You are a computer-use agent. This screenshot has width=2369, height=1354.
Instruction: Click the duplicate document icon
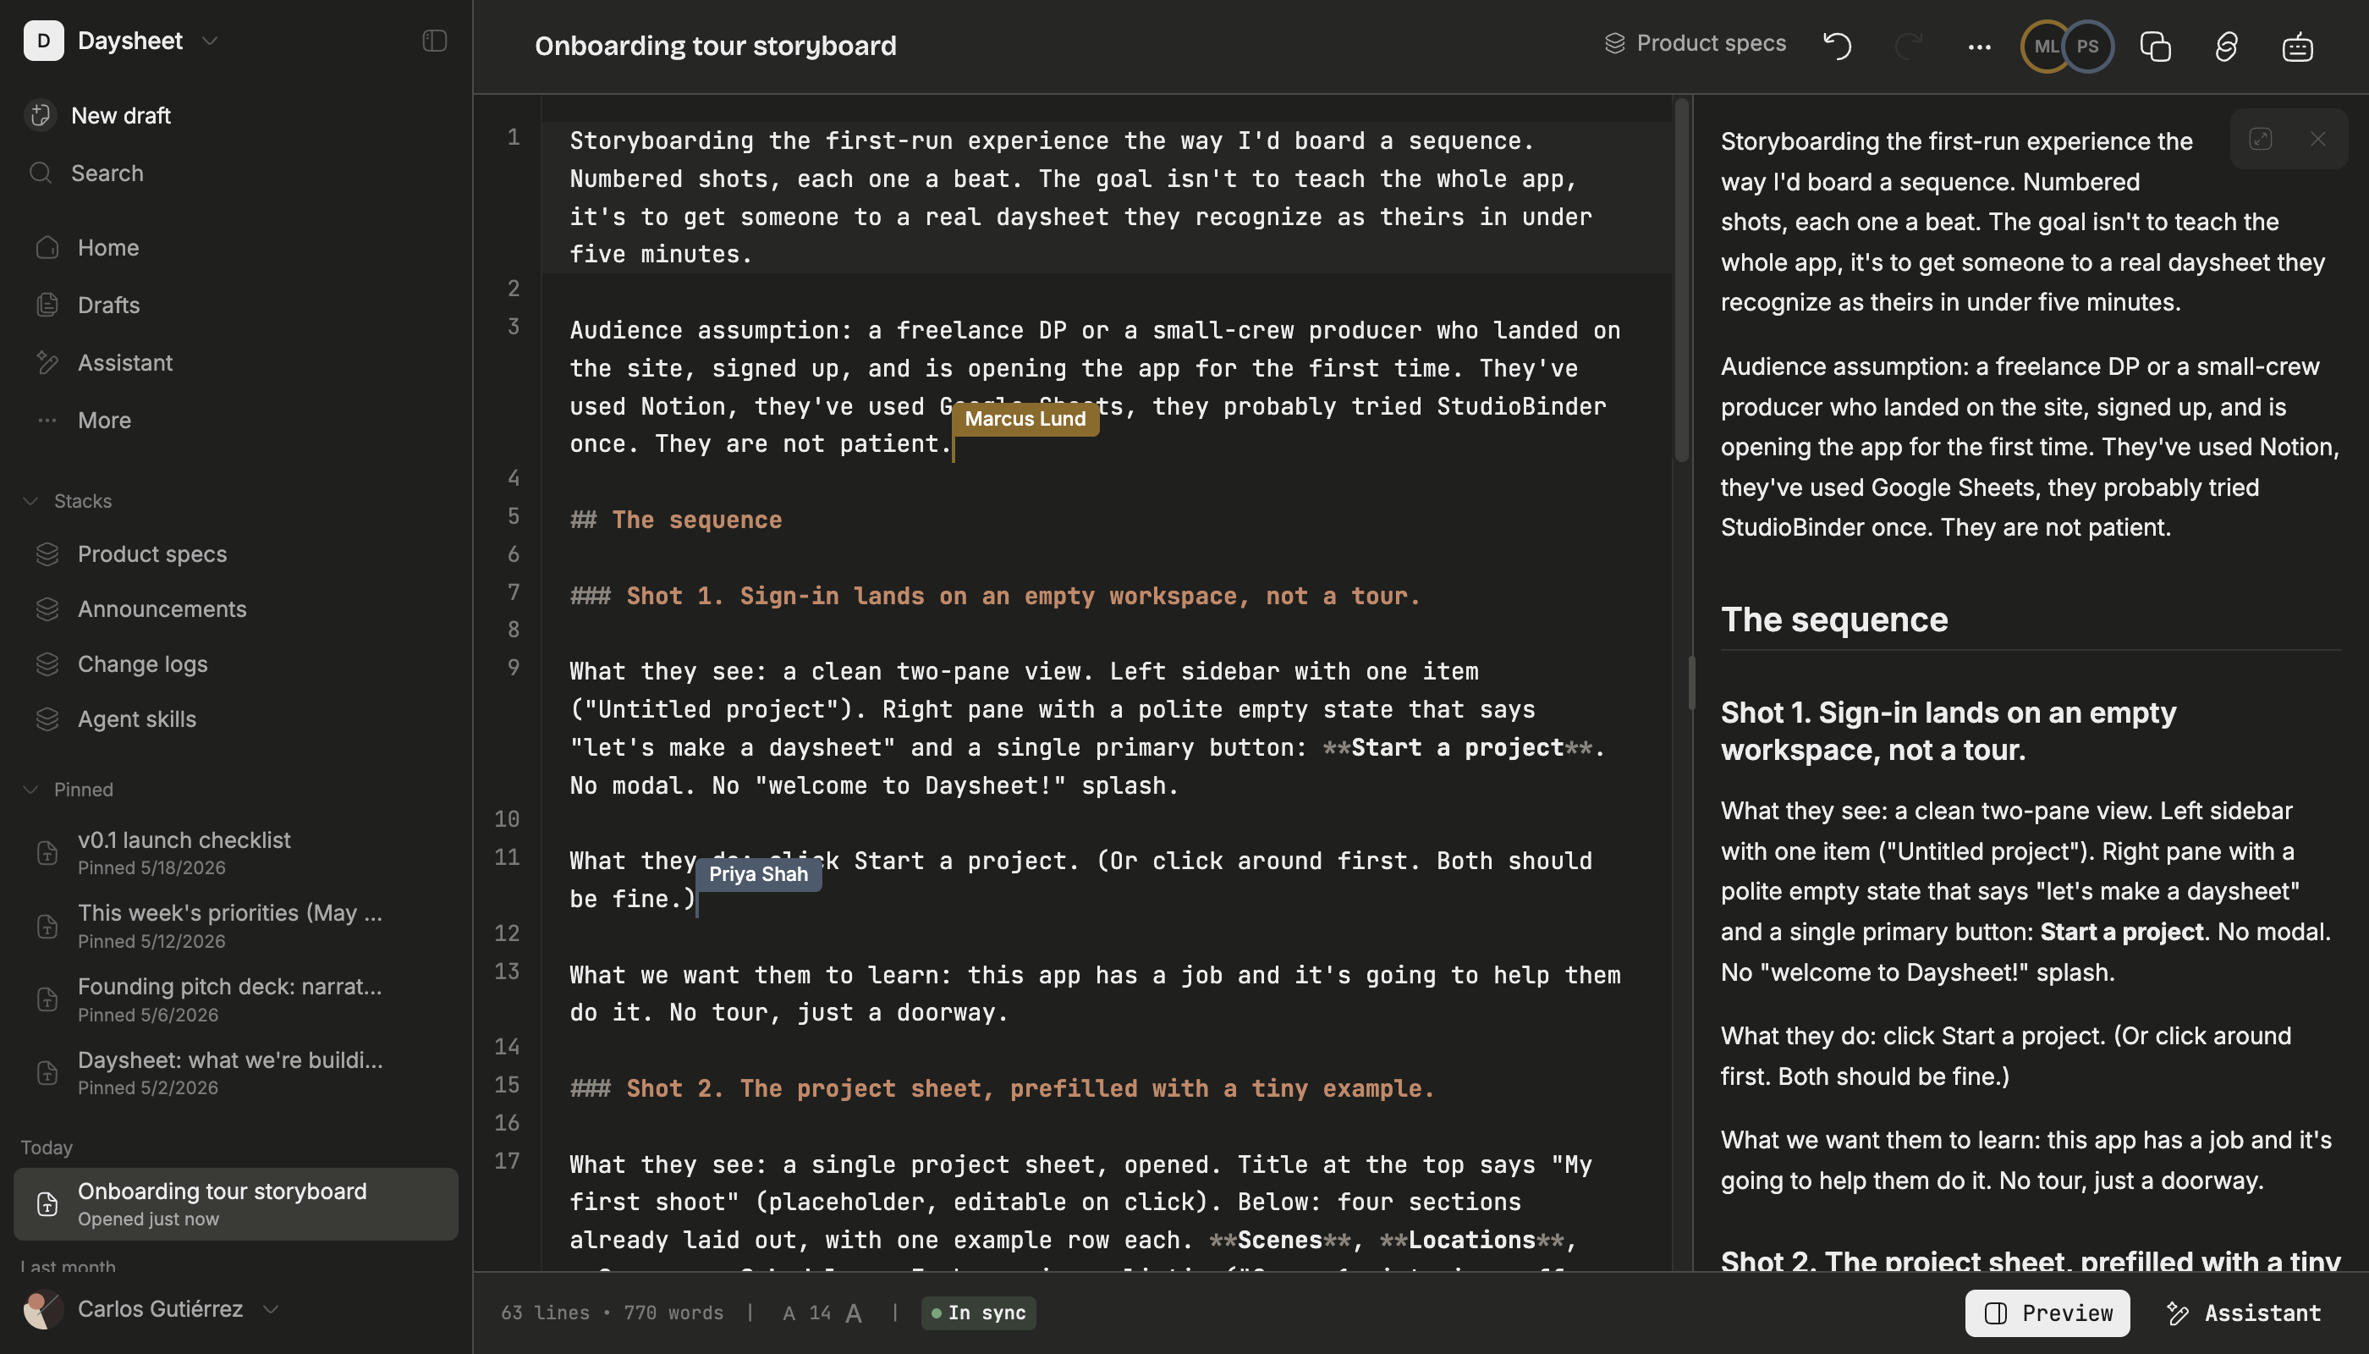[2155, 47]
